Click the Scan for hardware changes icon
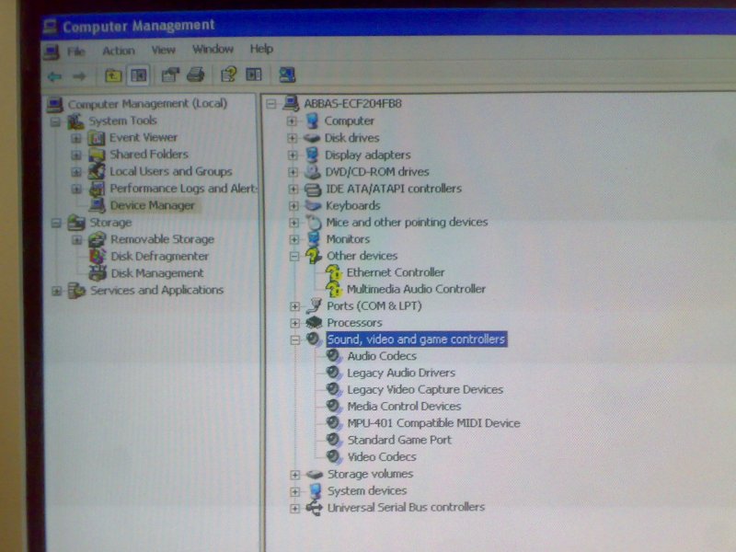Image resolution: width=736 pixels, height=552 pixels. (x=287, y=75)
